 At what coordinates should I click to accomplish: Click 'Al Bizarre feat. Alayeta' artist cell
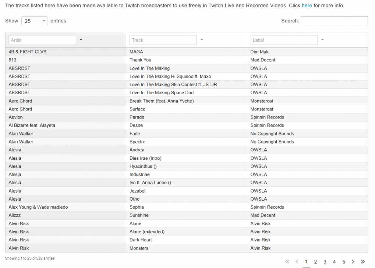coord(66,126)
